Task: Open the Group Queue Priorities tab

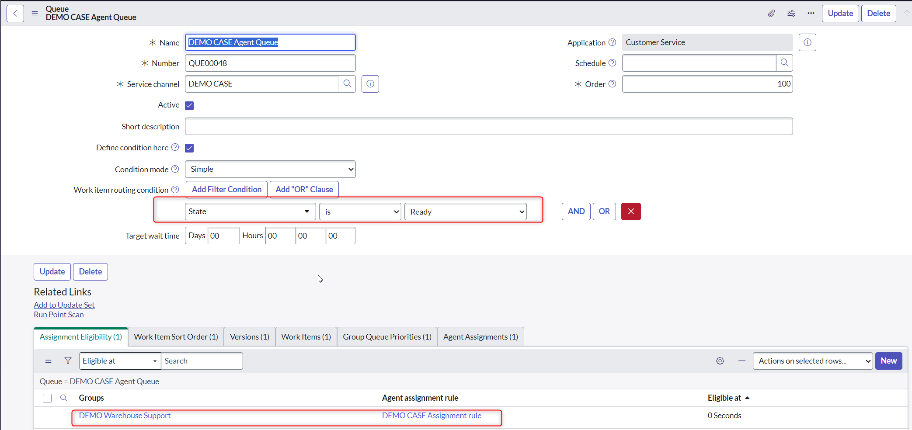Action: pos(387,337)
